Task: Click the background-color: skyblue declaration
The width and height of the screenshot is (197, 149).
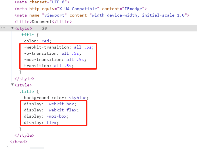Action: (x=56, y=98)
